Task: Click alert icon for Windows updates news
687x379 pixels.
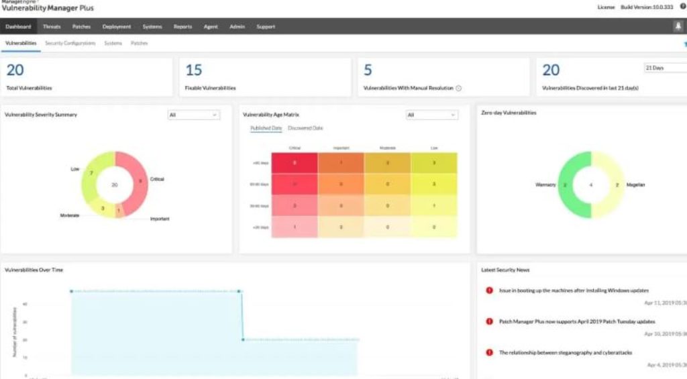Action: [x=489, y=290]
